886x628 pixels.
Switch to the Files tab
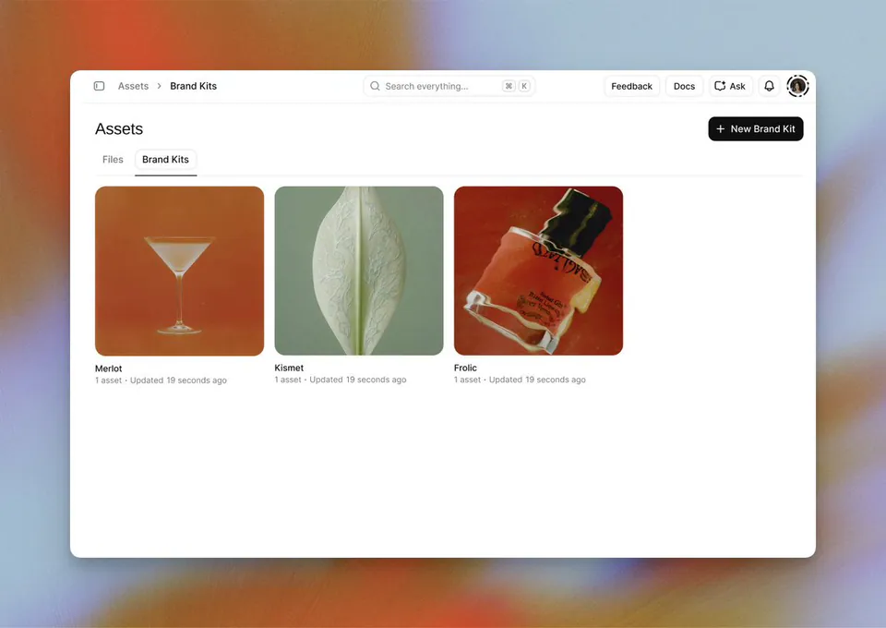tap(113, 160)
